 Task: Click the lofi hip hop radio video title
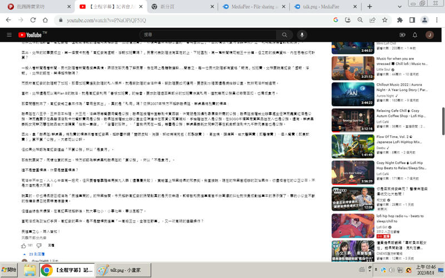click(x=400, y=219)
